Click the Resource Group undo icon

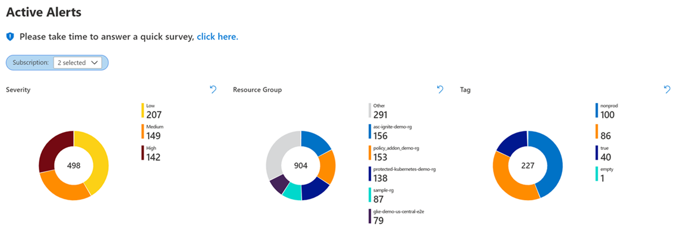click(440, 90)
